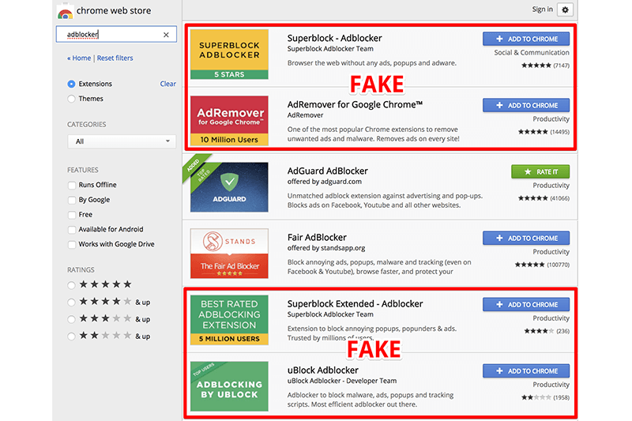Click AdGuard's star rating (41066)
The image size is (632, 421).
pos(544,198)
